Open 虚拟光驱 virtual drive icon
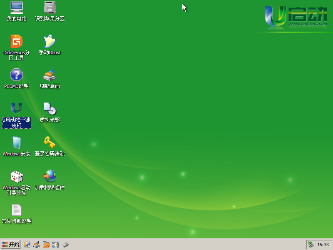 pos(50,109)
